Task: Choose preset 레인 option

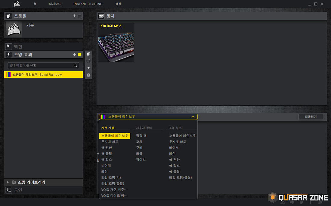Action: 104,172
